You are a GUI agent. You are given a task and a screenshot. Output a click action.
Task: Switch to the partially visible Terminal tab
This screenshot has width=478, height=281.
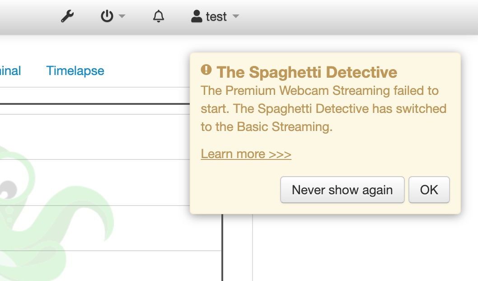(x=10, y=71)
